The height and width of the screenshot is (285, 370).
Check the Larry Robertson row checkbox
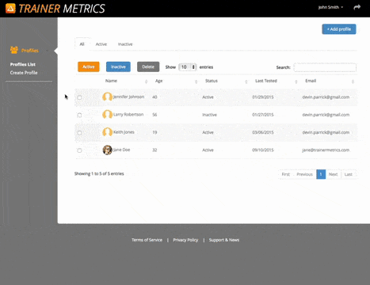point(79,115)
